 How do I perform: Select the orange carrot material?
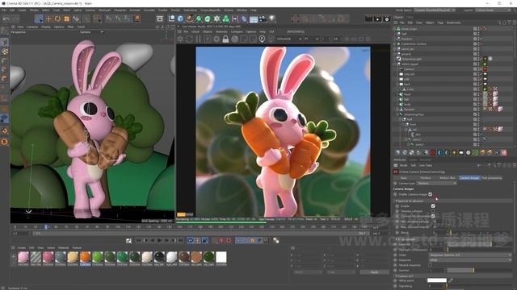point(85,257)
